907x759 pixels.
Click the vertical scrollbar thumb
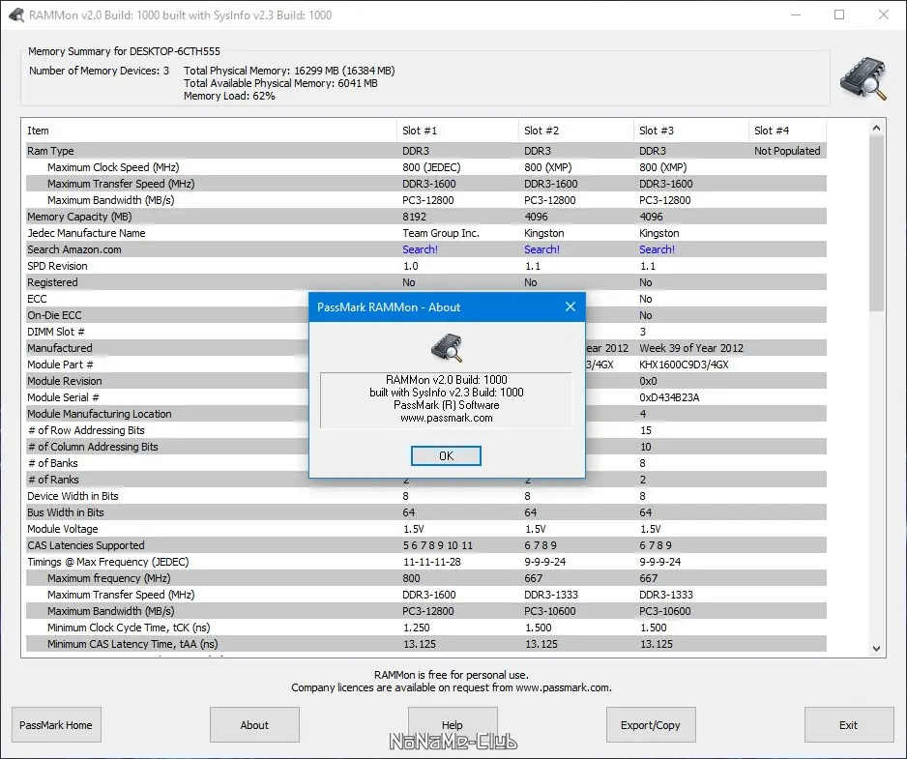click(876, 222)
